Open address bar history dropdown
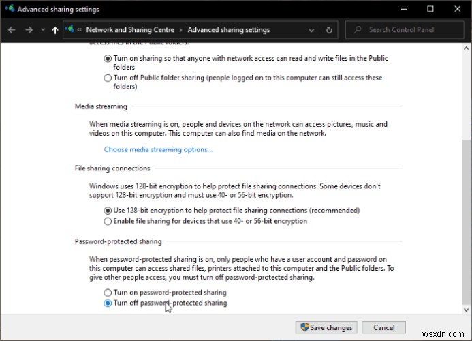The image size is (472, 341). coord(311,30)
